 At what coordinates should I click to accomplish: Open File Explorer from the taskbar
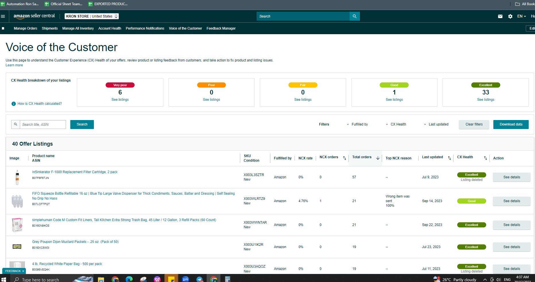101,279
